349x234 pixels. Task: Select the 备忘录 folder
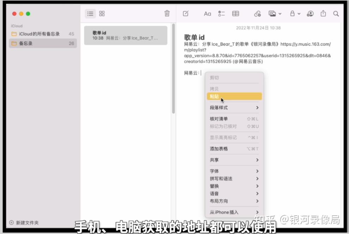click(x=43, y=43)
